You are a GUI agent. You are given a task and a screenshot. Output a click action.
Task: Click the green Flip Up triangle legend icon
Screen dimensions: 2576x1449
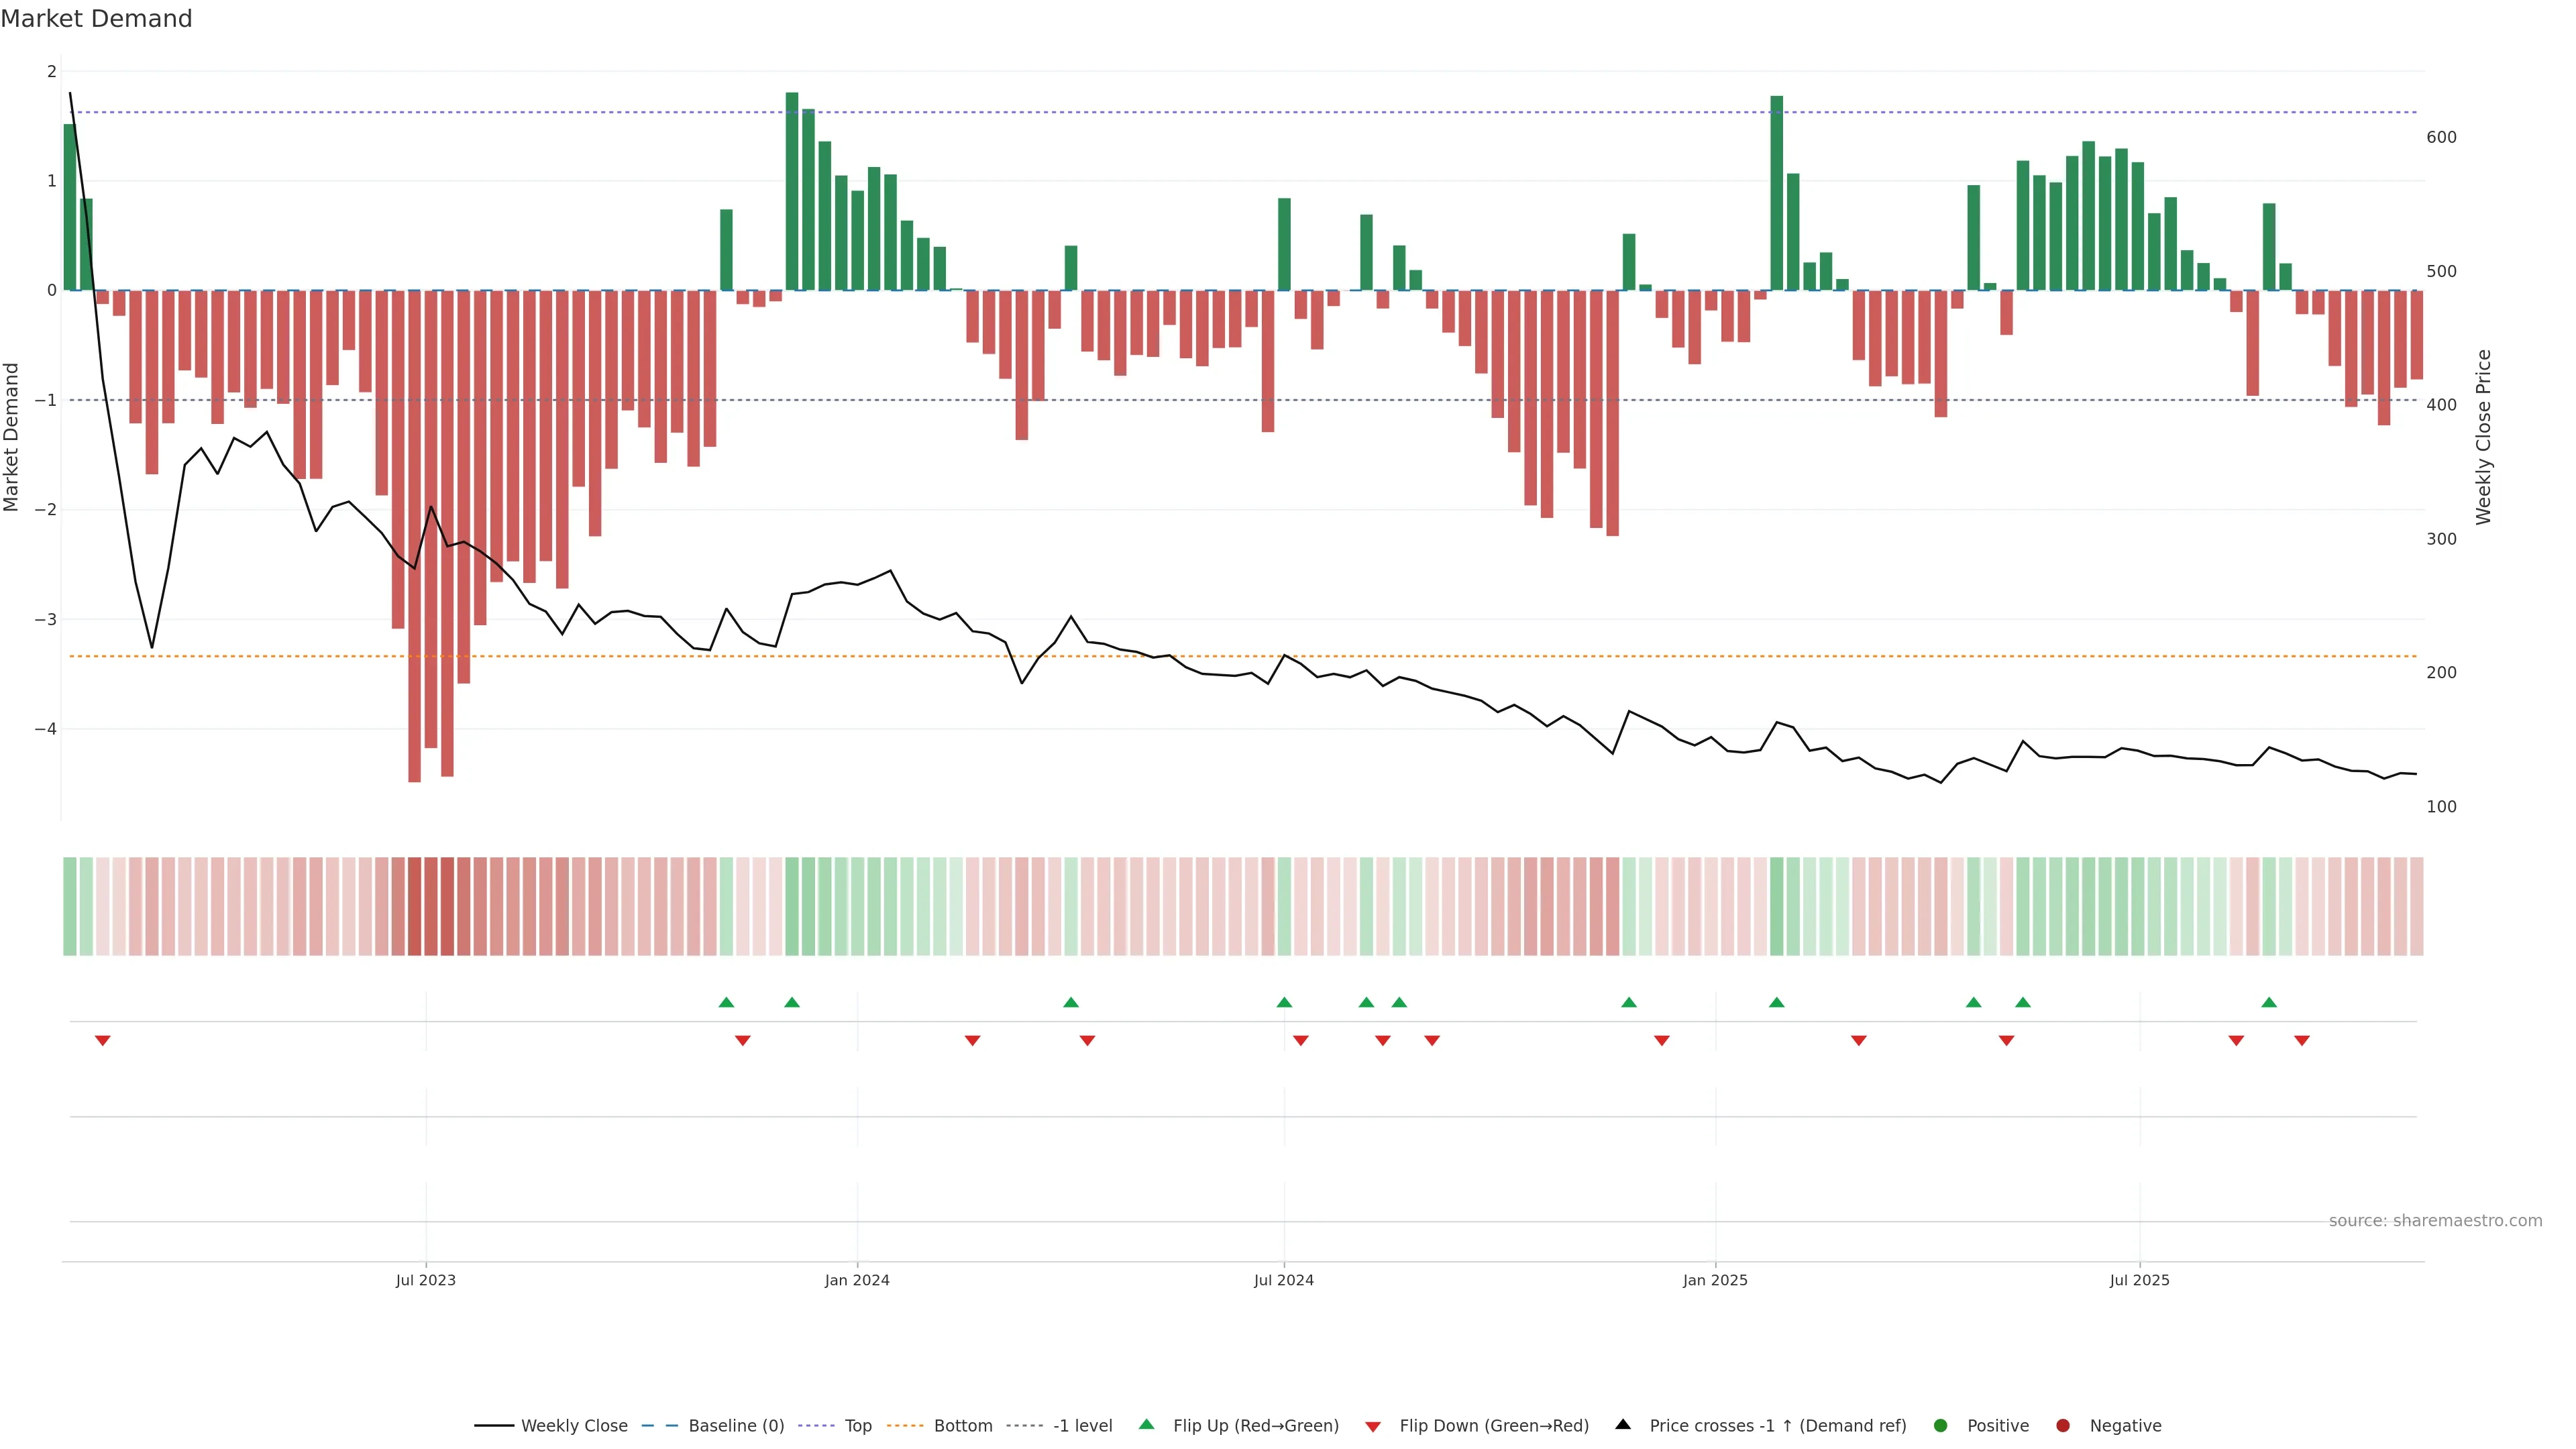click(1146, 1424)
